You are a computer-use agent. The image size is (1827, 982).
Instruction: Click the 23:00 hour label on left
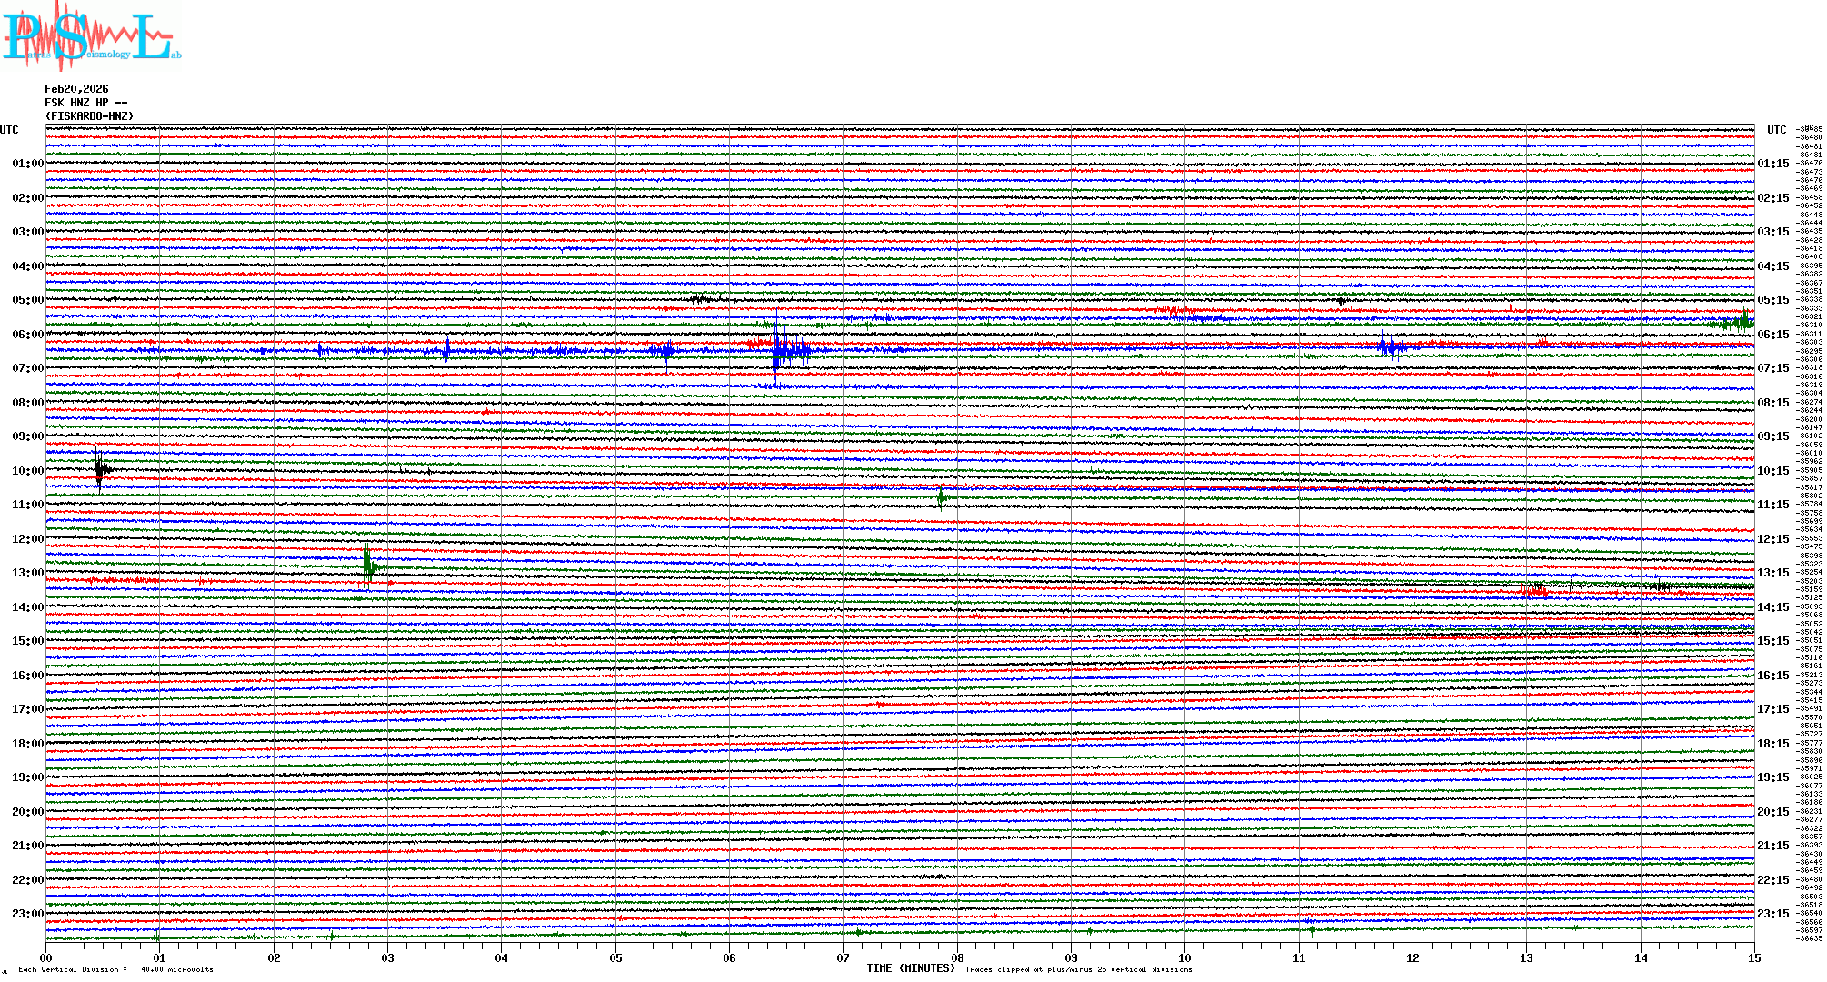click(x=27, y=914)
